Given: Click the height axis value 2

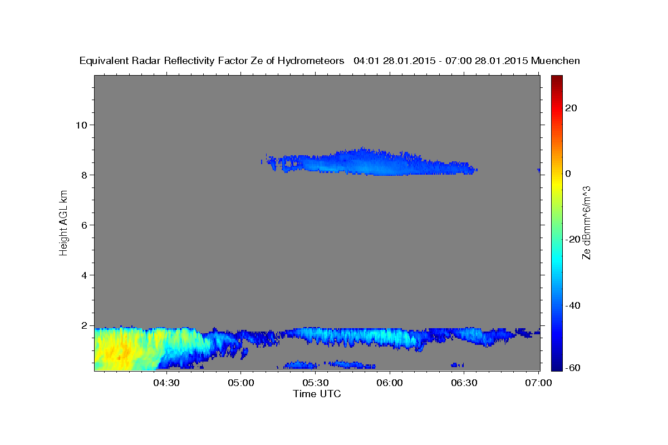Looking at the screenshot, I should 83,325.
